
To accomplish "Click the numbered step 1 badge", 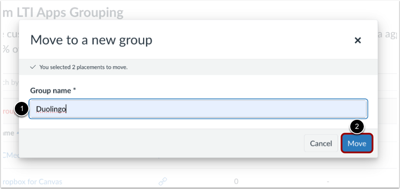I will pos(21,109).
